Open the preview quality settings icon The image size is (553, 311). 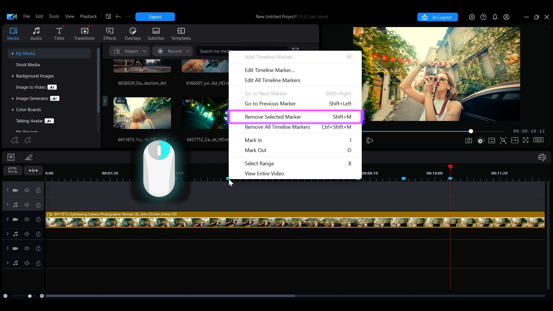click(480, 141)
